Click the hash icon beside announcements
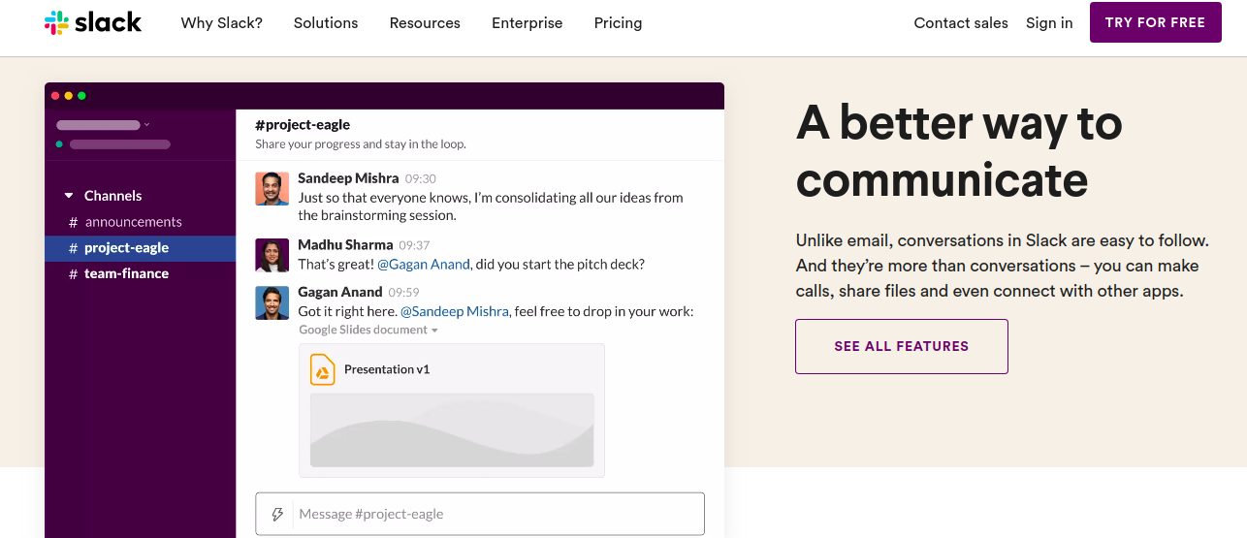This screenshot has height=538, width=1247. 73,222
